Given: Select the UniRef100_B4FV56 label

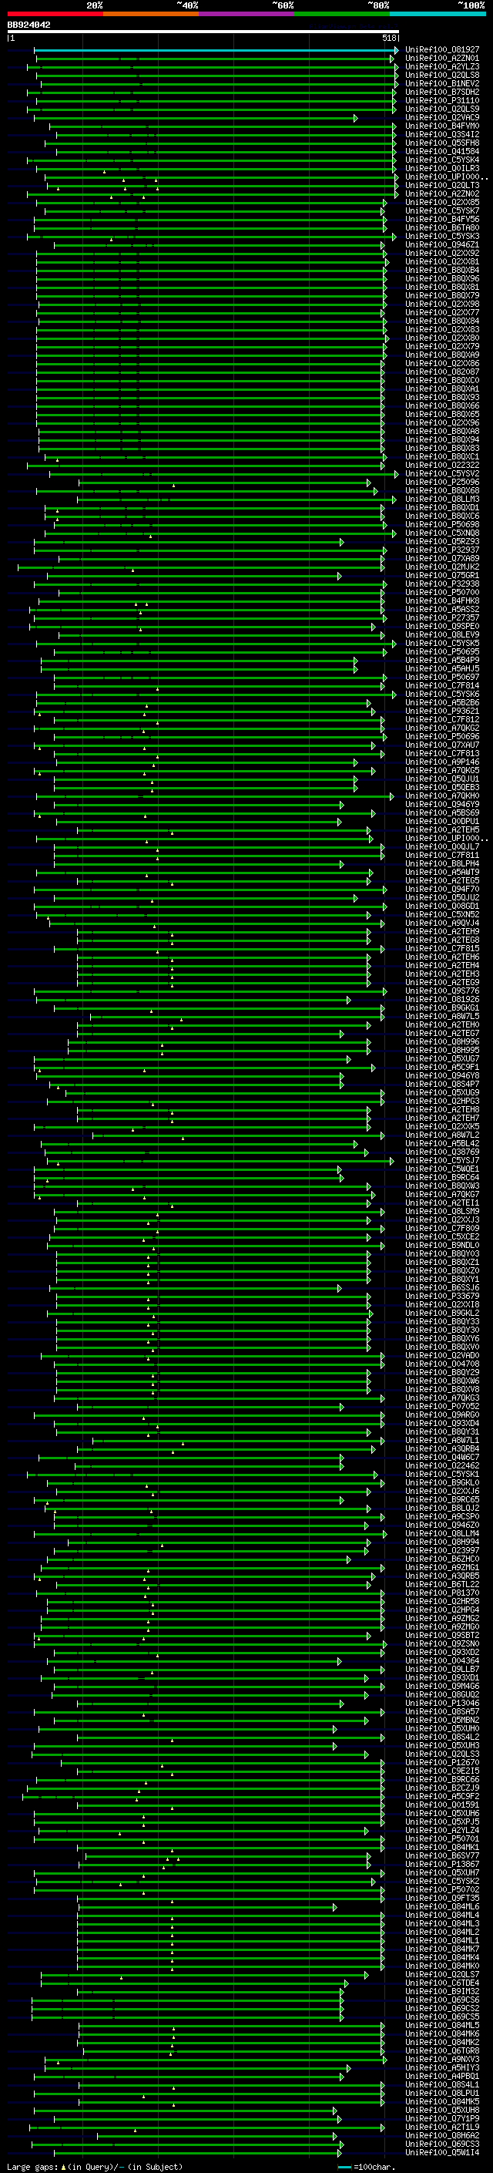Looking at the screenshot, I should (x=442, y=220).
